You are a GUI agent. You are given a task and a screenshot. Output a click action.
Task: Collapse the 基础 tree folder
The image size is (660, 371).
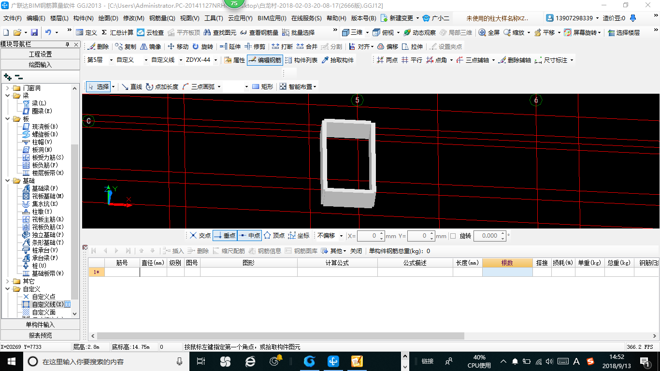point(8,181)
